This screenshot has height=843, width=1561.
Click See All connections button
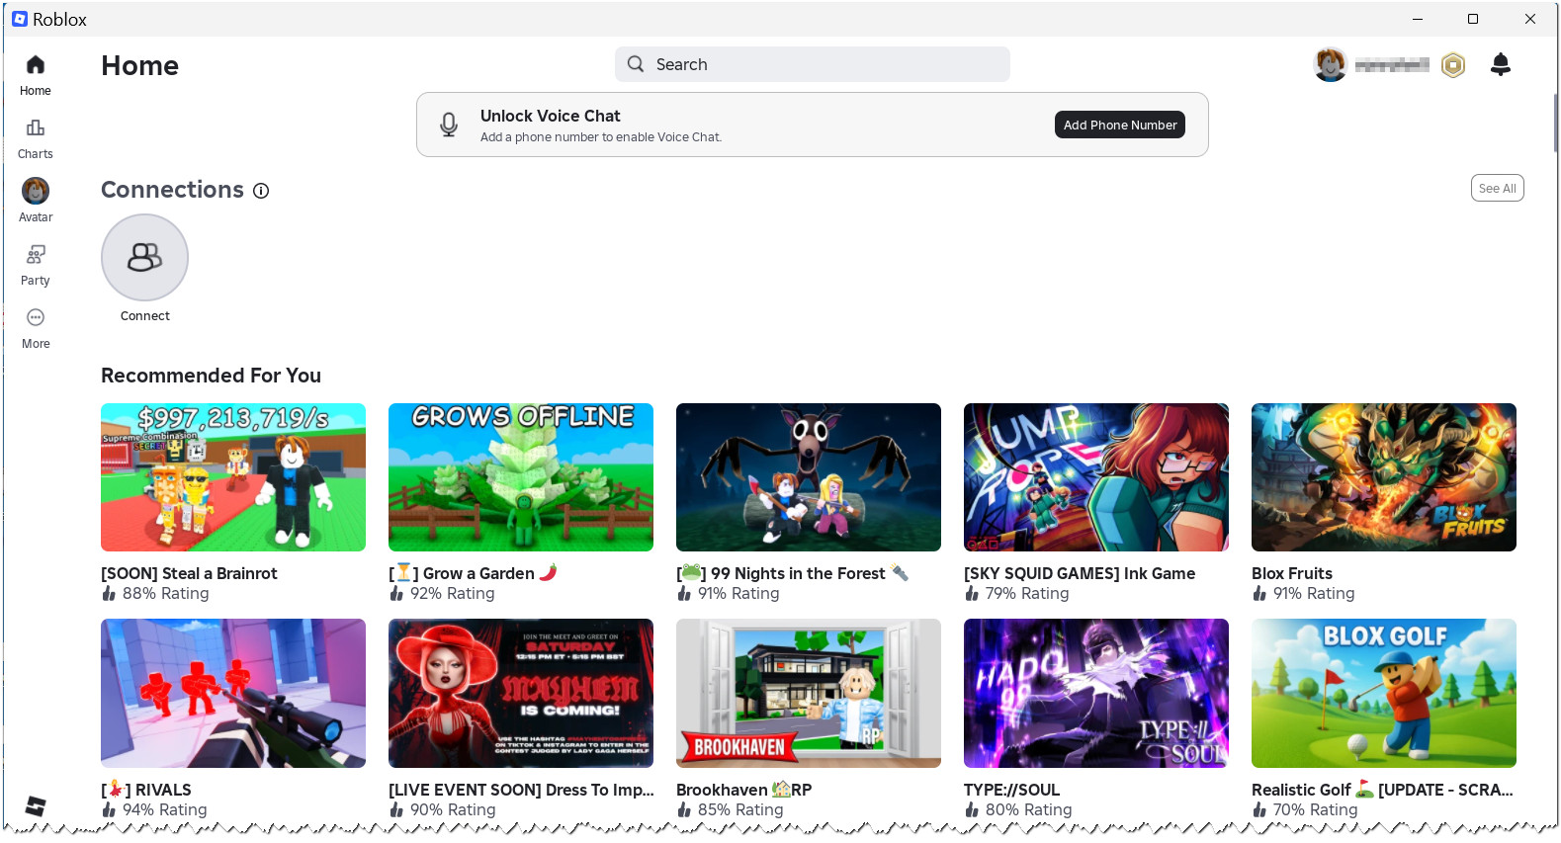(x=1497, y=189)
